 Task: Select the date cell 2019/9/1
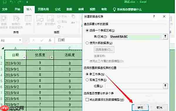pyautogui.click(x=16, y=69)
